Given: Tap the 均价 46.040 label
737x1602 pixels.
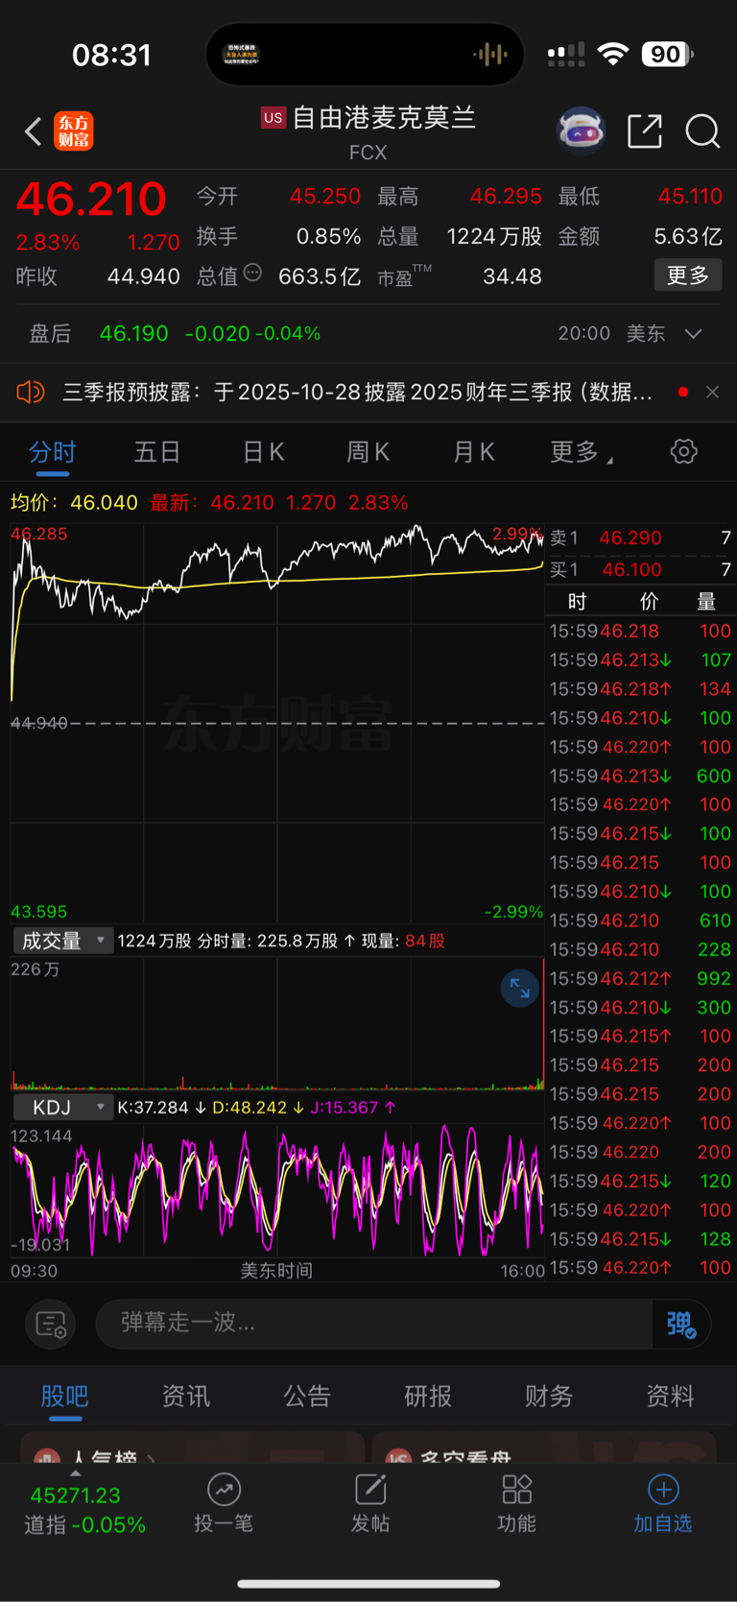Looking at the screenshot, I should [74, 502].
